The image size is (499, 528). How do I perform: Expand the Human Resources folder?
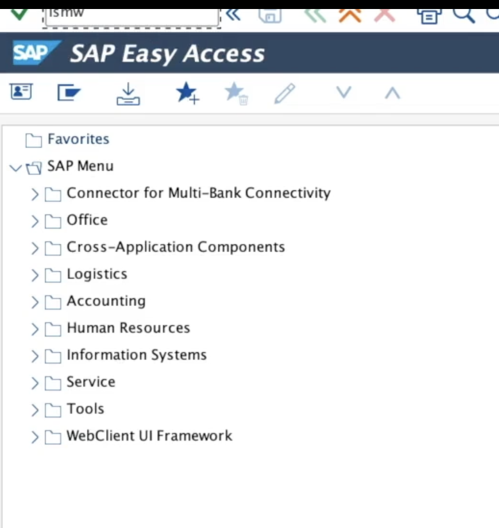pyautogui.click(x=35, y=330)
